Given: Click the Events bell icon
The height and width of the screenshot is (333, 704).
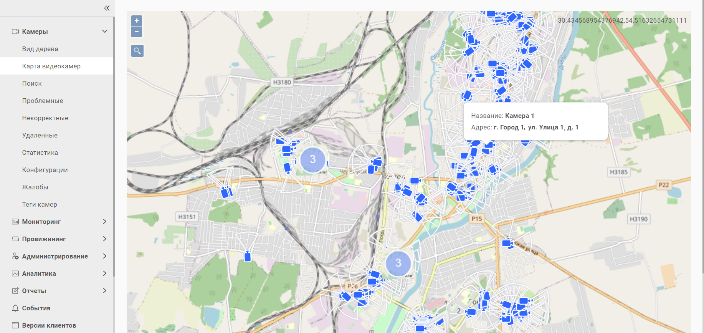Looking at the screenshot, I should pyautogui.click(x=15, y=308).
